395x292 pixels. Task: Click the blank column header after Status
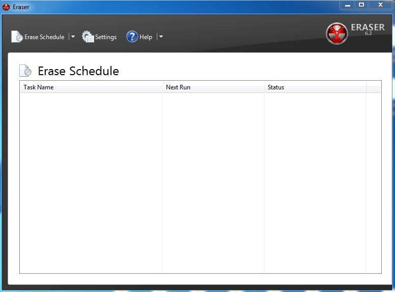(x=373, y=87)
